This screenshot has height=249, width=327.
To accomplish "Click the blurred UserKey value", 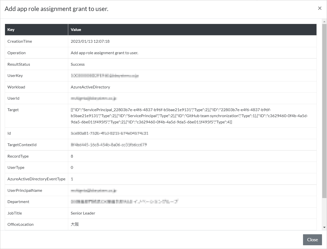I will (x=105, y=76).
